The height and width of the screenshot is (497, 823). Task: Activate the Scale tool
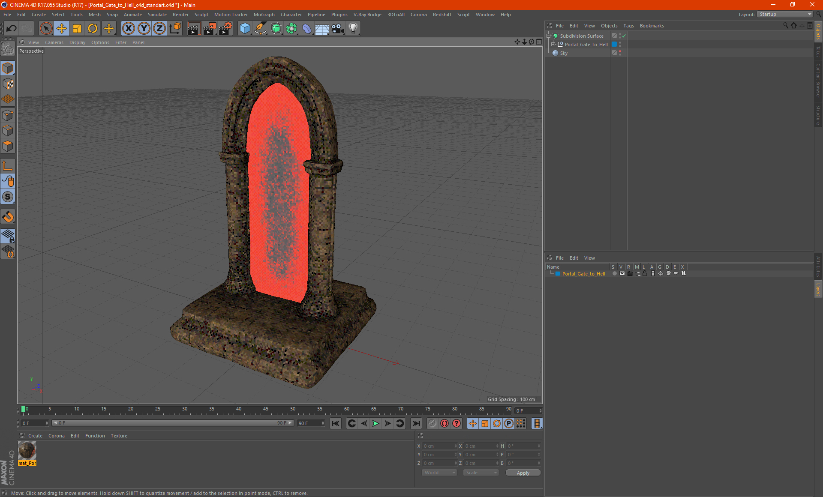(x=77, y=29)
